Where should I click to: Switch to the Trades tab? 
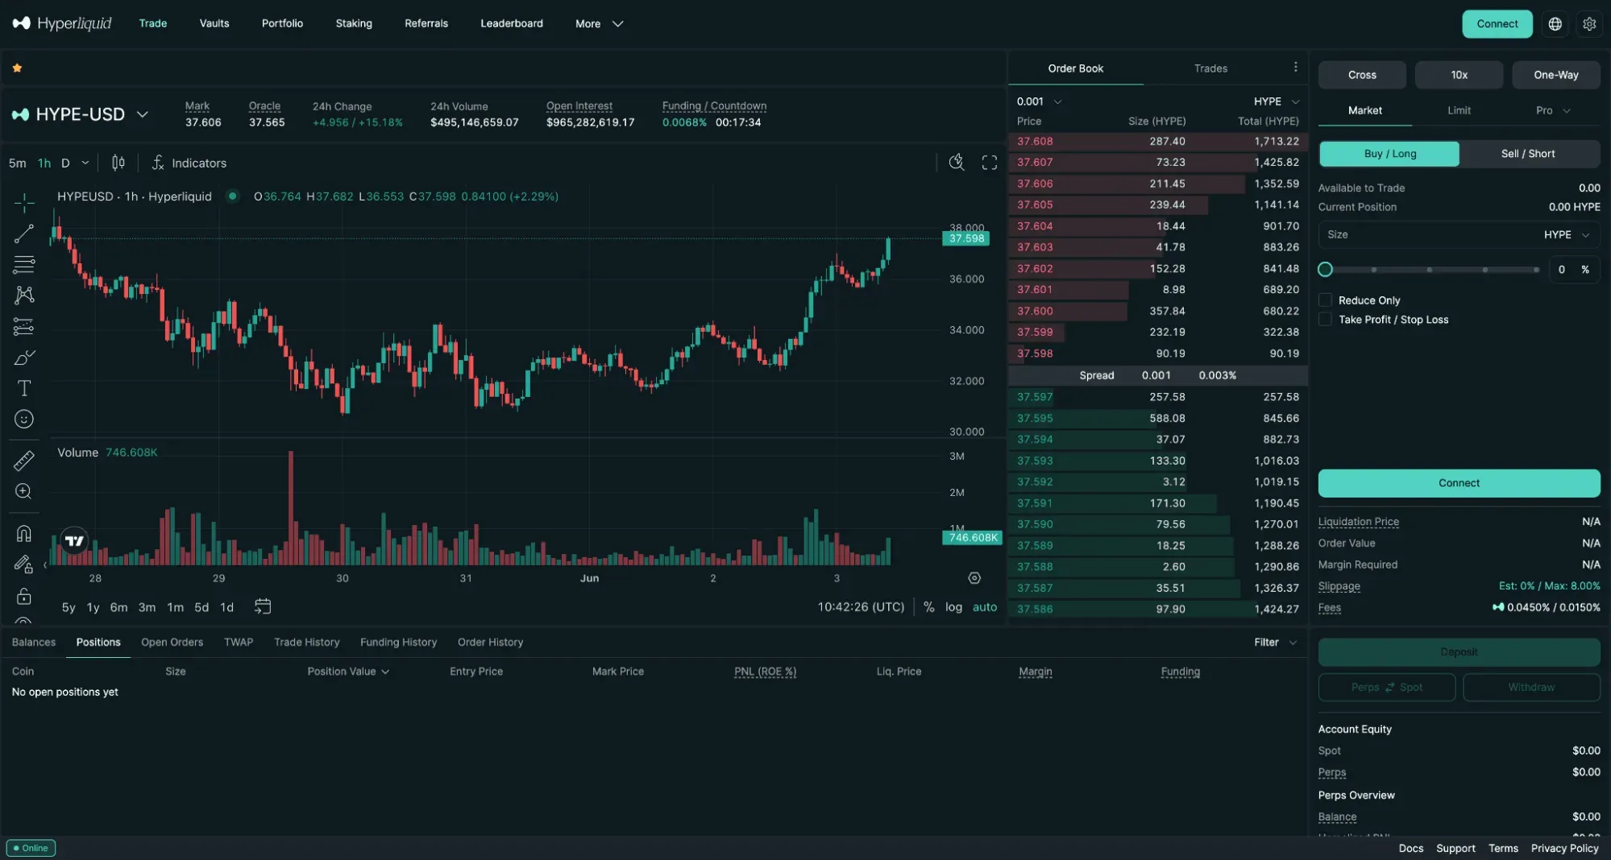pyautogui.click(x=1210, y=68)
